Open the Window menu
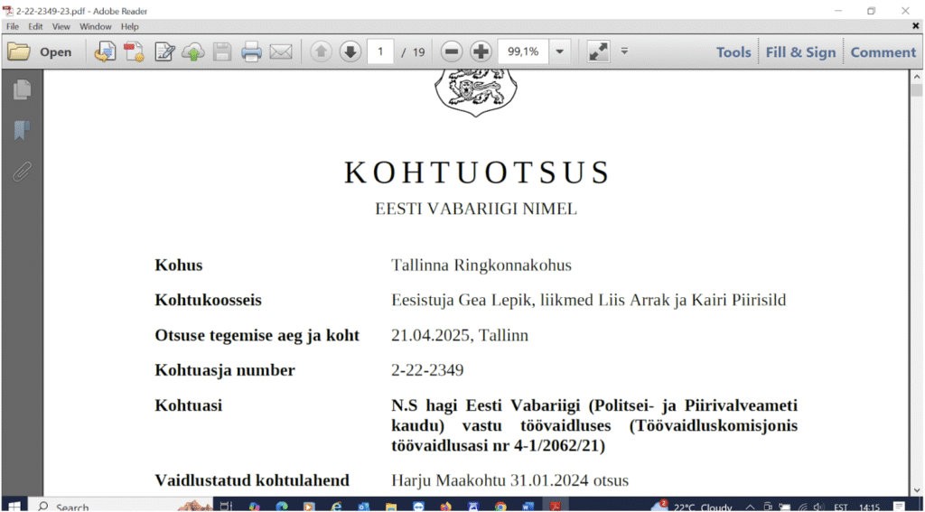 (96, 26)
